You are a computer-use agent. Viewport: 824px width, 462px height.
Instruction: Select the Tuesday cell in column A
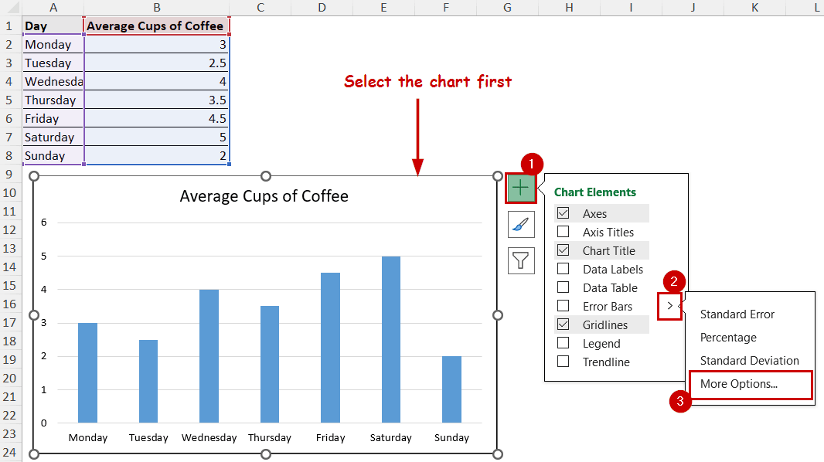pos(53,63)
